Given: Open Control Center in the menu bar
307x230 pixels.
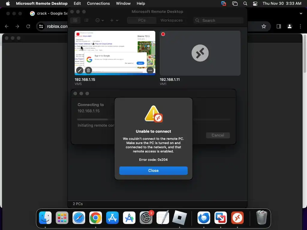Looking at the screenshot, I should click(255, 4).
